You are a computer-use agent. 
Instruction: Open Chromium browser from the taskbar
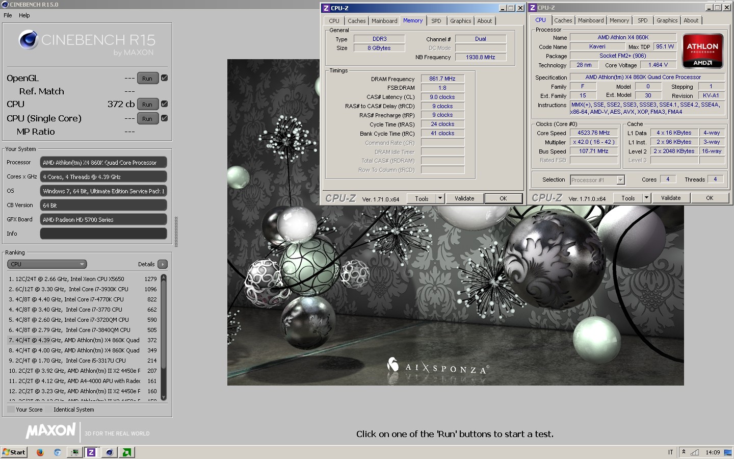tap(57, 452)
